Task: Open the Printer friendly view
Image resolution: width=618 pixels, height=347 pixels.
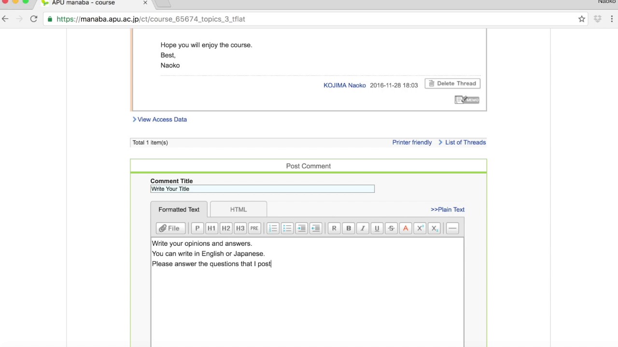Action: tap(412, 143)
